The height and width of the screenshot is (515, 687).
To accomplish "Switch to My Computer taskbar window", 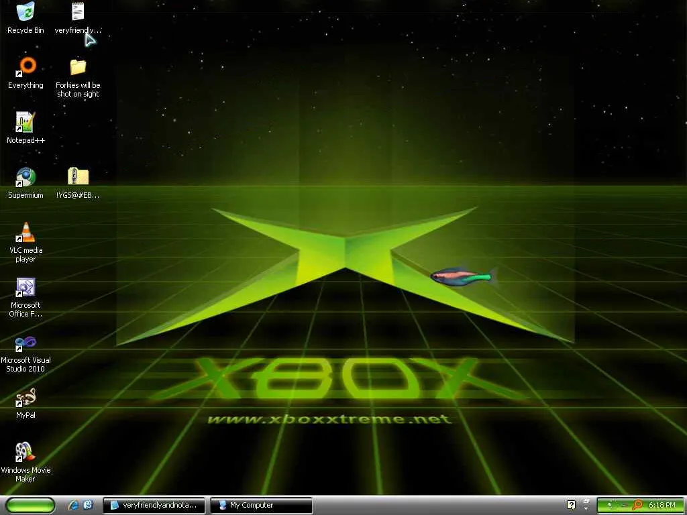I will coord(261,505).
